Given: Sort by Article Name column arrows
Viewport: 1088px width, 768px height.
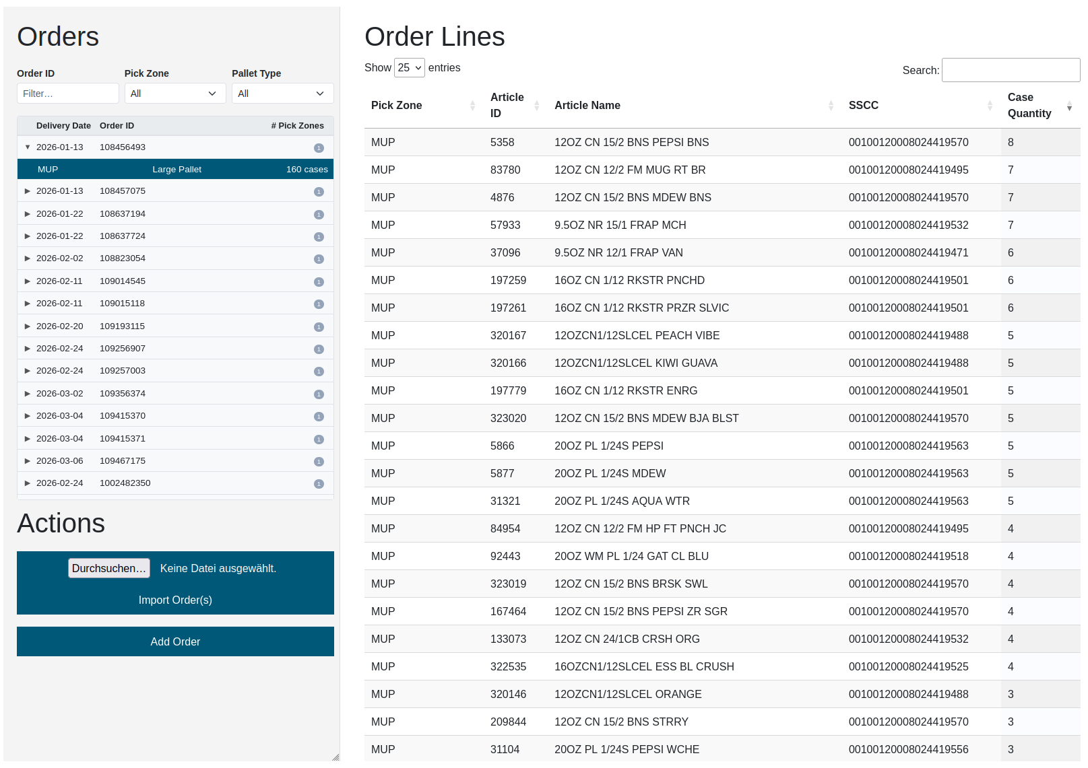Looking at the screenshot, I should [x=831, y=106].
